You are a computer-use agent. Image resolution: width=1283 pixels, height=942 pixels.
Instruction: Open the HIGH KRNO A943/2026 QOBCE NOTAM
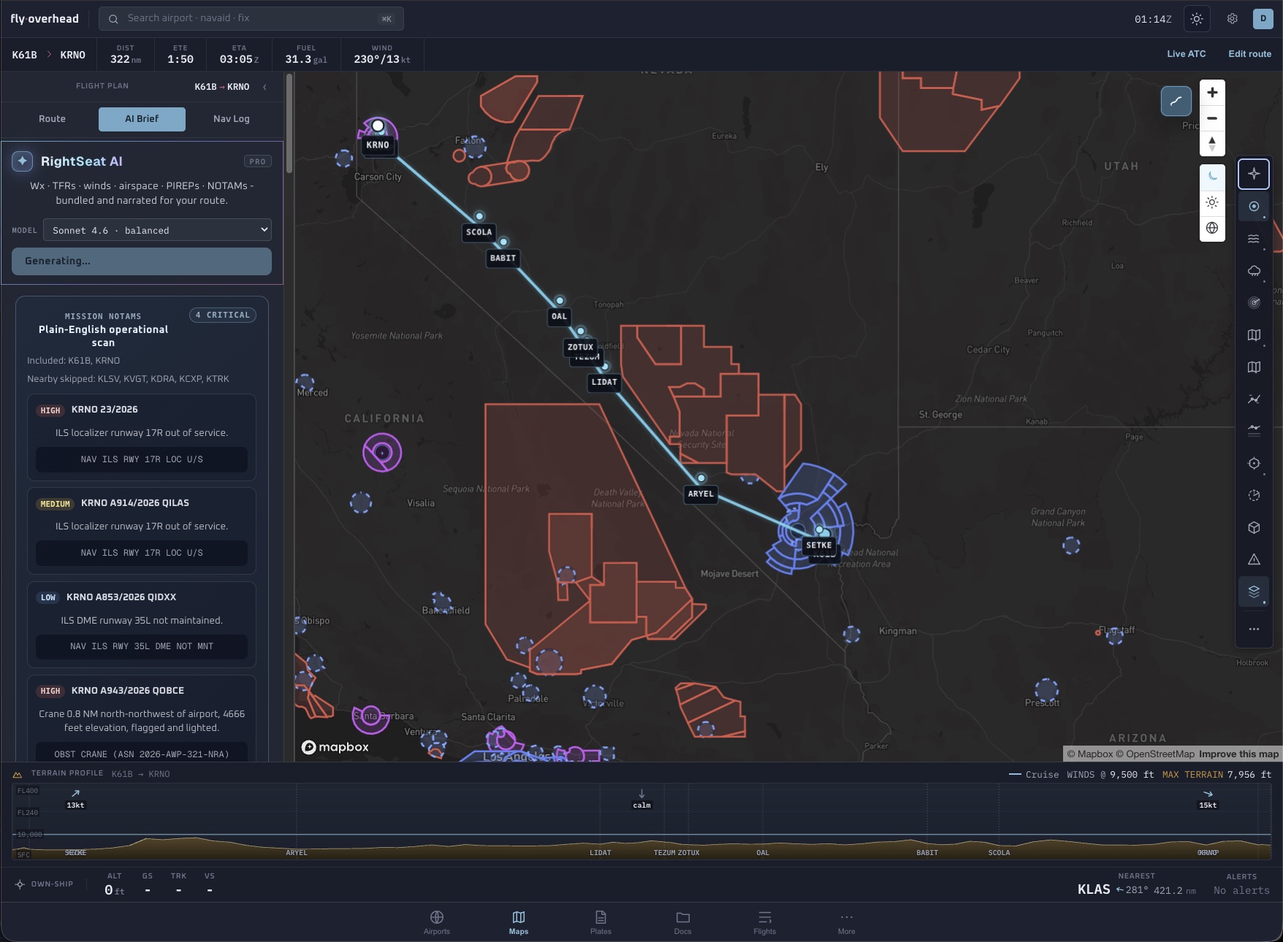pyautogui.click(x=142, y=719)
